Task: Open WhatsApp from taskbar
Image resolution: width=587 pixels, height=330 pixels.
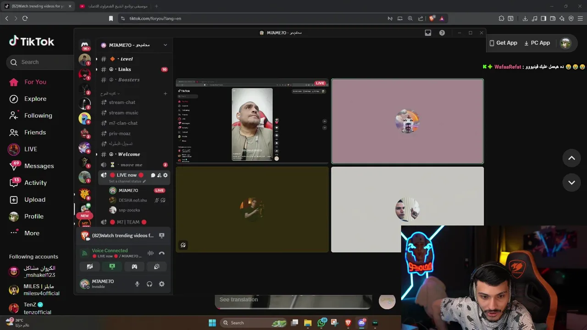Action: point(321,323)
